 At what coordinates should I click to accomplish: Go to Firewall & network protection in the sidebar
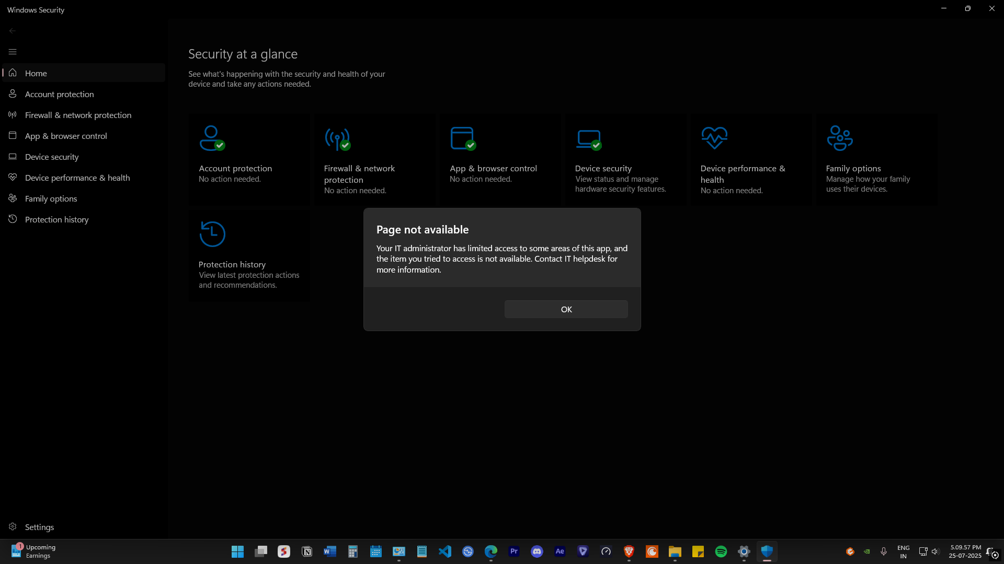[78, 115]
